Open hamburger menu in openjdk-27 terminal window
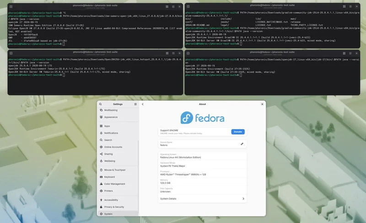Image resolution: width=366 pixels, height=223 pixels. point(350,53)
